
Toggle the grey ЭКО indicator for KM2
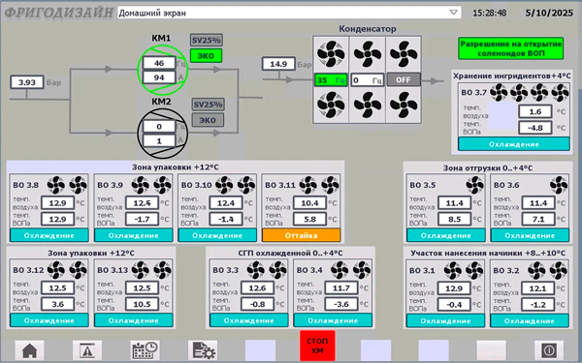208,120
